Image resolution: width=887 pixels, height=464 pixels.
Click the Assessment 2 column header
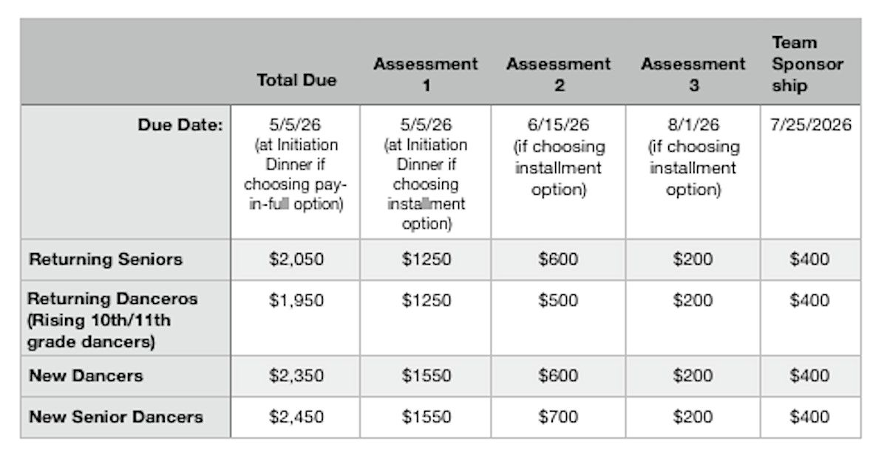pyautogui.click(x=558, y=74)
